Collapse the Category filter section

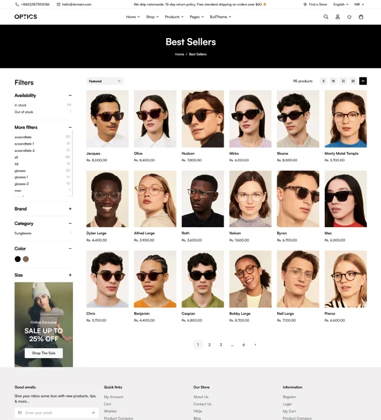tap(70, 223)
